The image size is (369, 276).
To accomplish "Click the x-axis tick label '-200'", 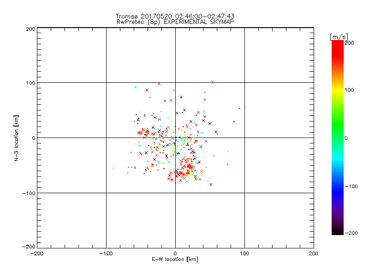I will click(x=37, y=253).
